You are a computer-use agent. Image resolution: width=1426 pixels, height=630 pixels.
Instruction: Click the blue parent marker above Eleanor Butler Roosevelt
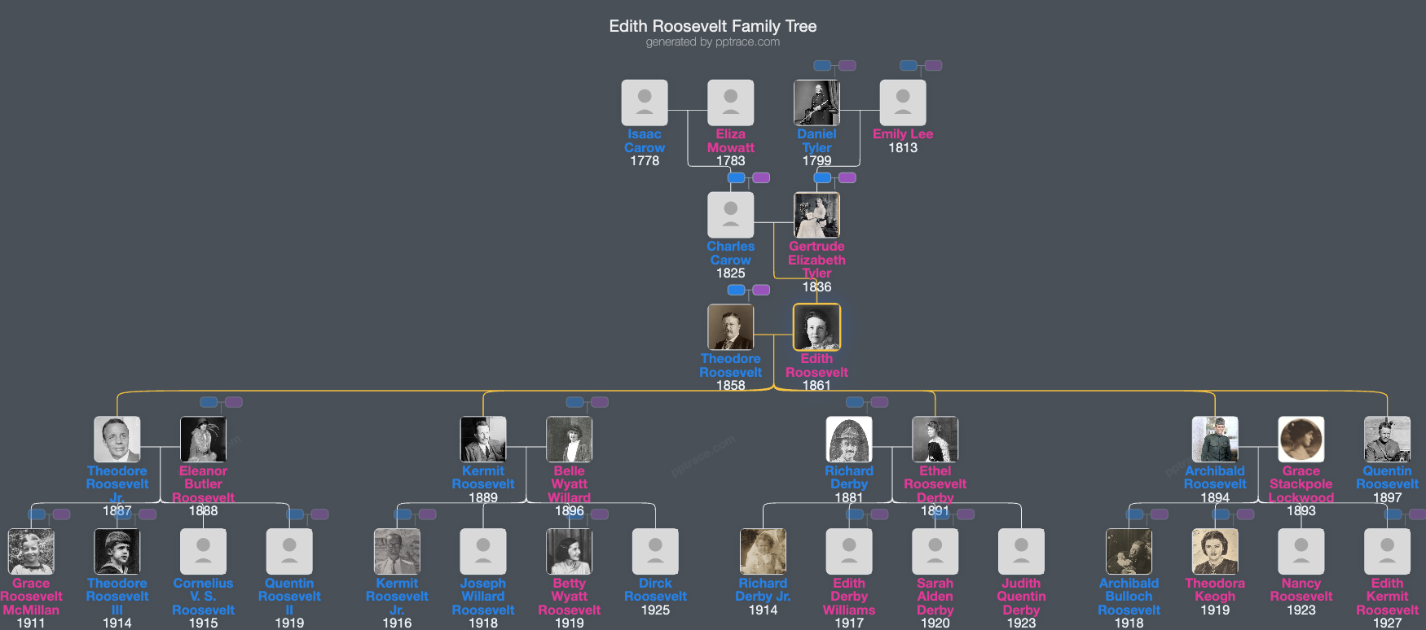click(x=209, y=402)
